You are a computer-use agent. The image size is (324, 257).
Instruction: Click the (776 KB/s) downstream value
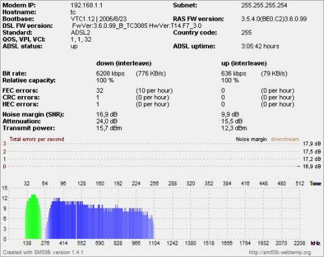151,73
